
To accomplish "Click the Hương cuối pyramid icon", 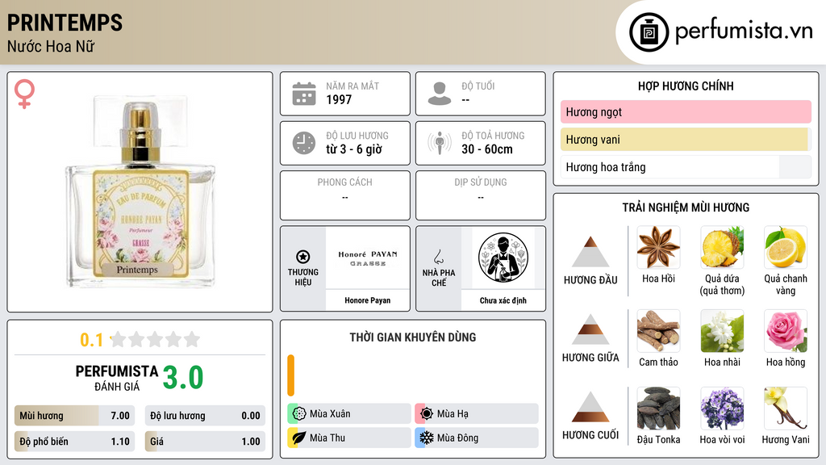I will point(590,407).
